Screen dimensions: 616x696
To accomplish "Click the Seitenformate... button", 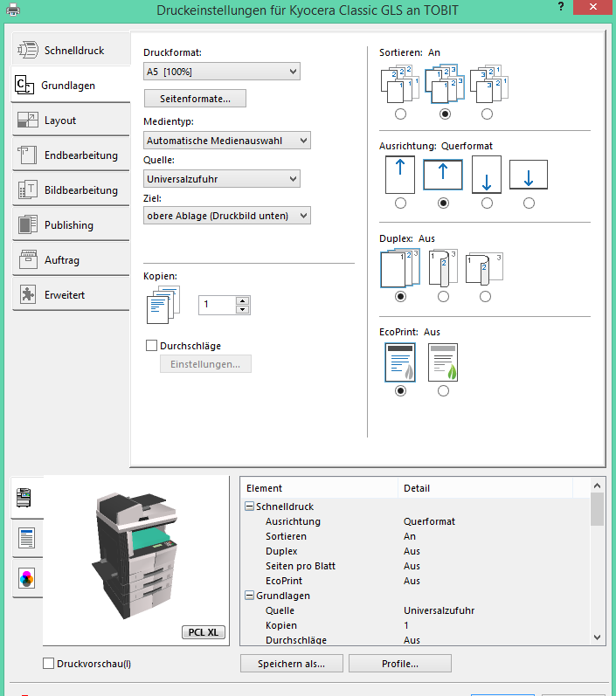I will pos(195,99).
